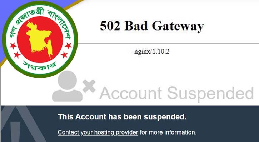The width and height of the screenshot is (259, 142).
Task: Click the upper-right red star in emblem
Action: [x=68, y=45]
